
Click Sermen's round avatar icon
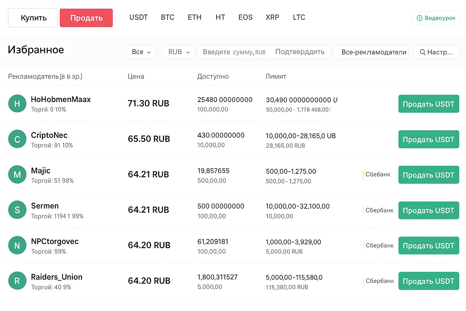17,210
